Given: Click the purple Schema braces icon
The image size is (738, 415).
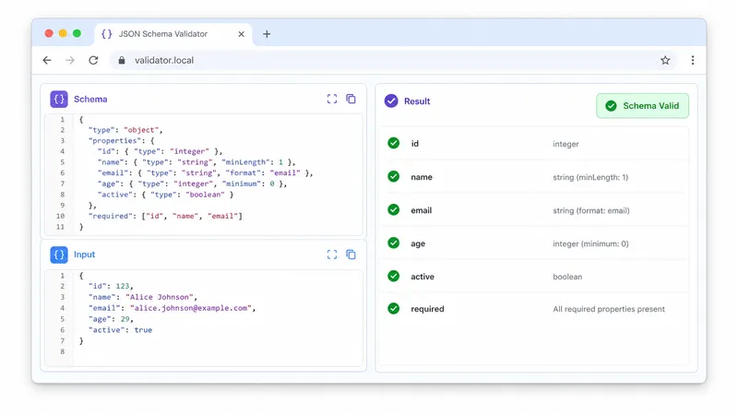Looking at the screenshot, I should click(59, 100).
